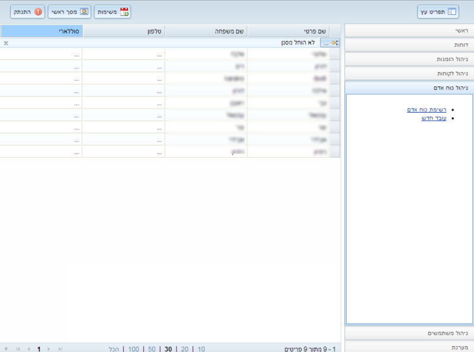
Task: Expand the ניהול משתמשים accordion section
Action: tap(409, 333)
